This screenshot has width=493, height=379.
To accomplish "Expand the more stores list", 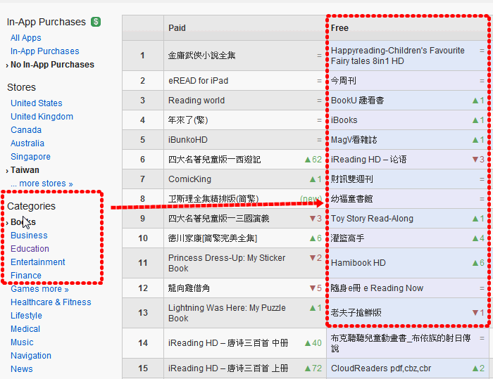I will (42, 184).
